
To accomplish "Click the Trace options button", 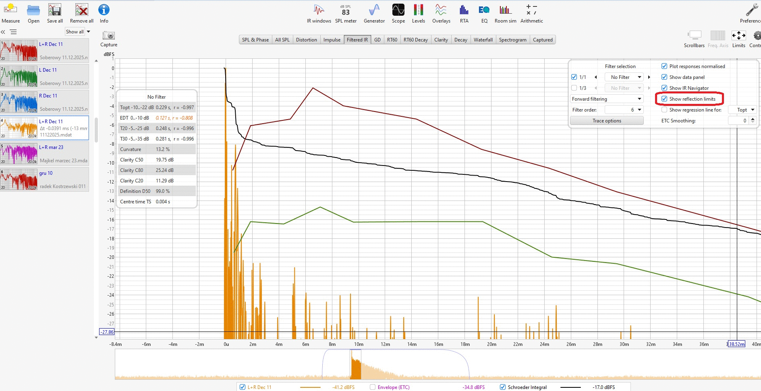I will pyautogui.click(x=606, y=121).
